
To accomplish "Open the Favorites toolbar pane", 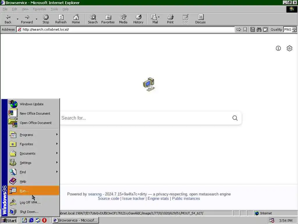I will coord(108,19).
